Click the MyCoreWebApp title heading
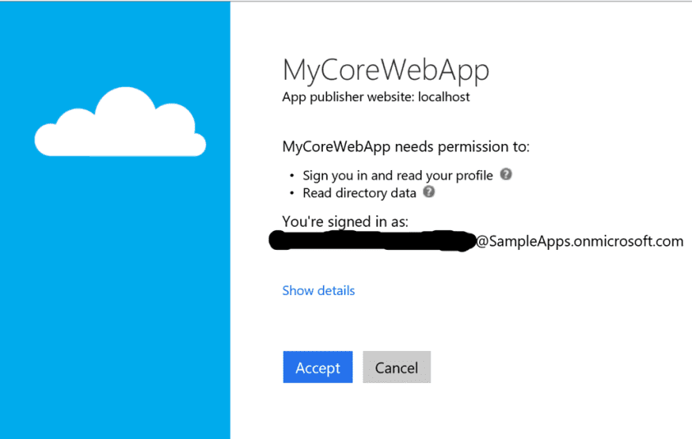This screenshot has height=439, width=692. (x=385, y=70)
